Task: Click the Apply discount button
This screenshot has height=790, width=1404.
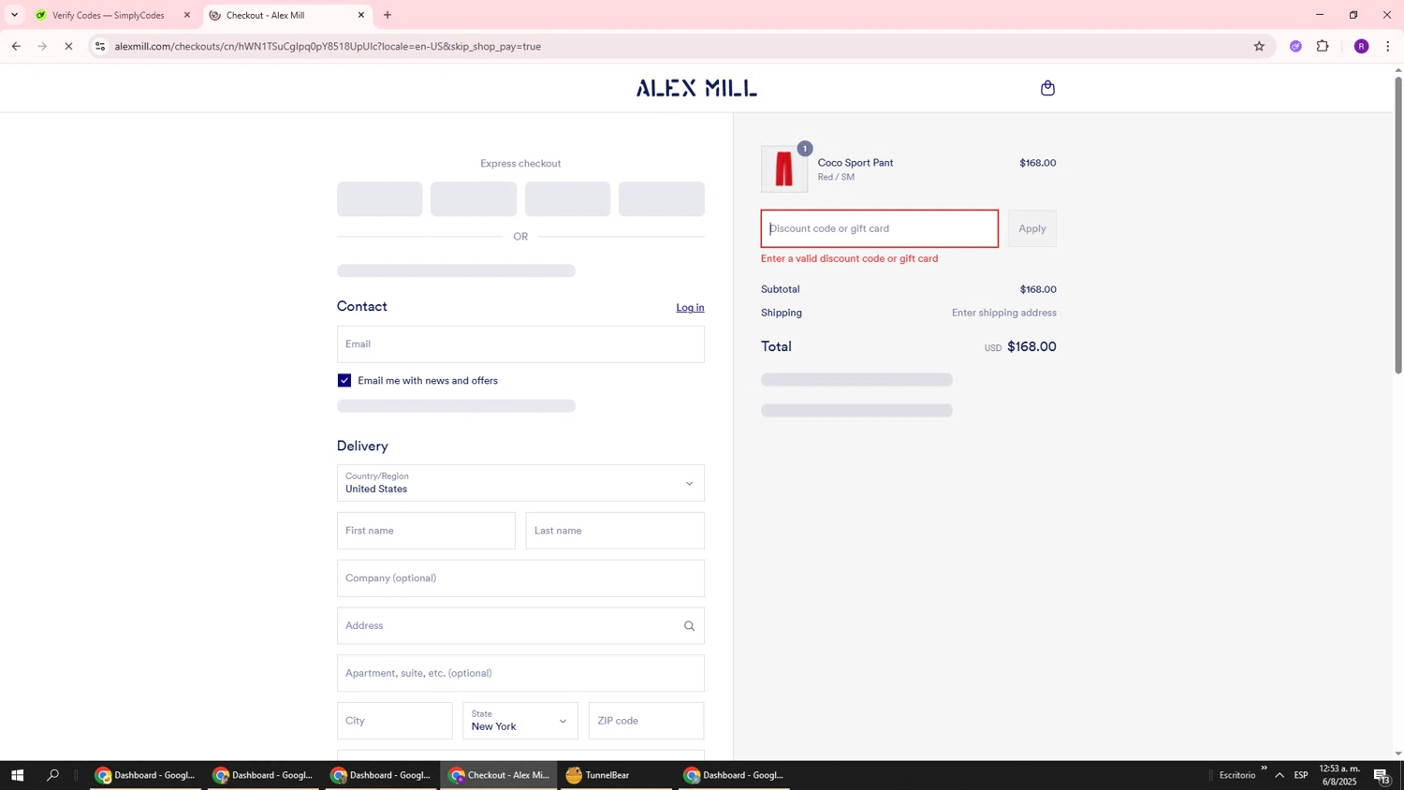Action: (1031, 228)
